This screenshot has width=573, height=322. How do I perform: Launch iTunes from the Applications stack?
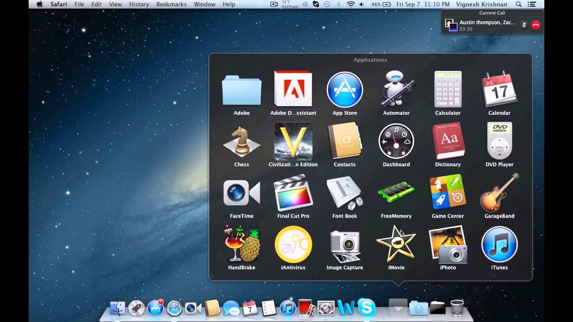point(499,244)
